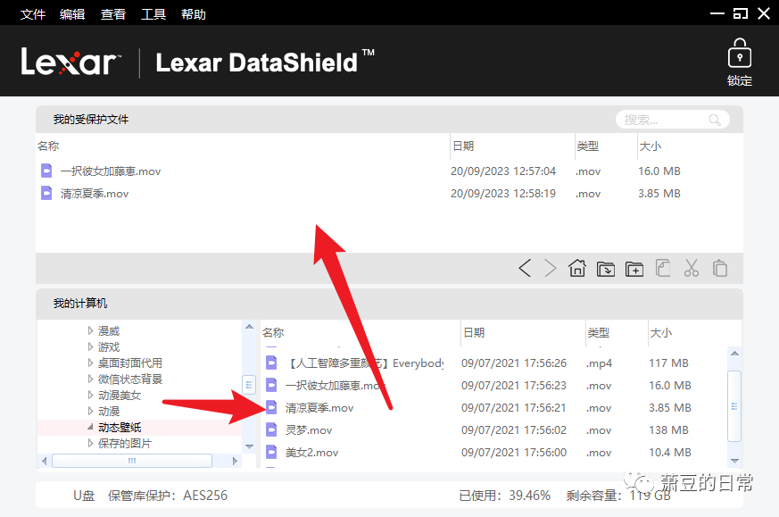
Task: Click the scissors cut icon
Action: click(x=691, y=268)
